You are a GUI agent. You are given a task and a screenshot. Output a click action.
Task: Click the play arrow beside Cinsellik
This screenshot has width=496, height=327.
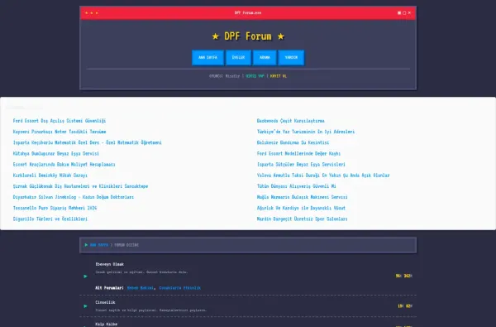pos(85,306)
